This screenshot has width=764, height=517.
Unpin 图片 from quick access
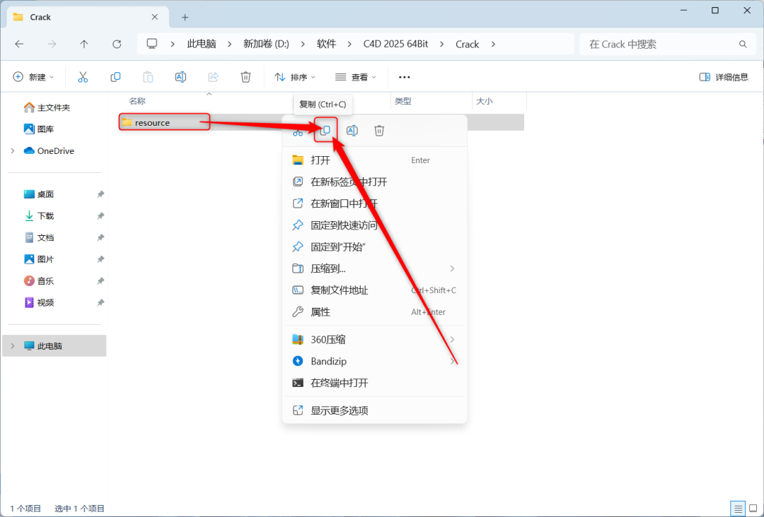click(x=100, y=259)
